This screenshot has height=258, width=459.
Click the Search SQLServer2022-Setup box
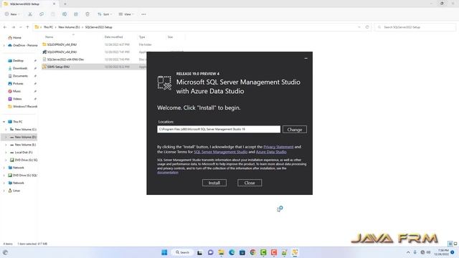pyautogui.click(x=415, y=27)
